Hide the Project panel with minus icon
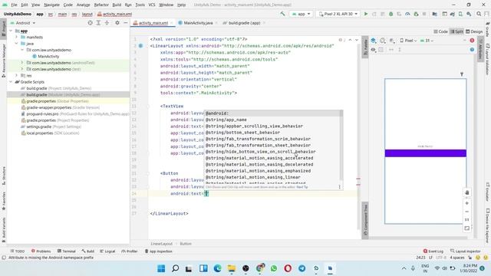The width and height of the screenshot is (491, 276). pyautogui.click(x=125, y=23)
